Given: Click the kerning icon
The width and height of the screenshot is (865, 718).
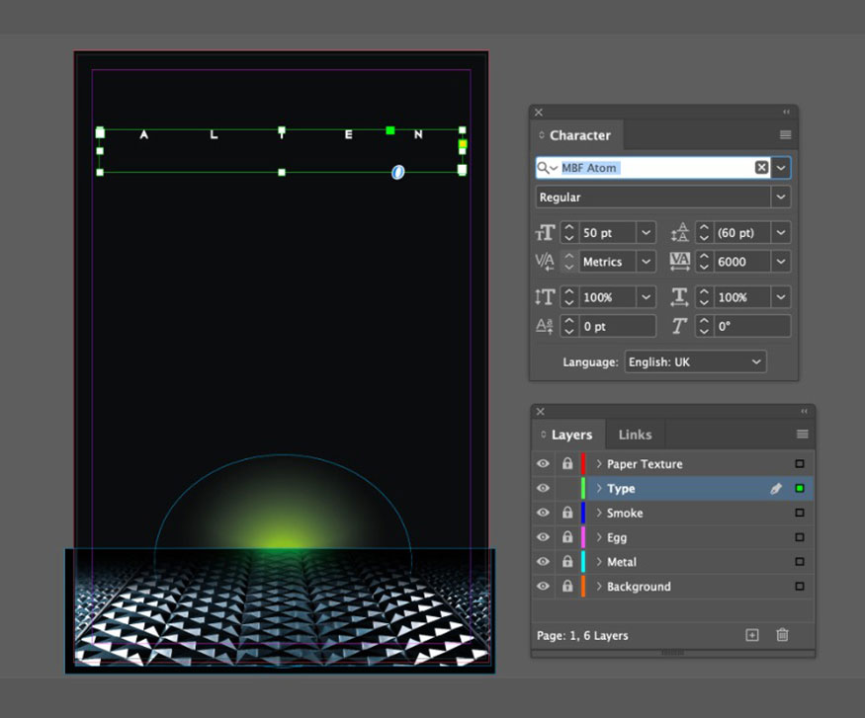Looking at the screenshot, I should [x=545, y=262].
